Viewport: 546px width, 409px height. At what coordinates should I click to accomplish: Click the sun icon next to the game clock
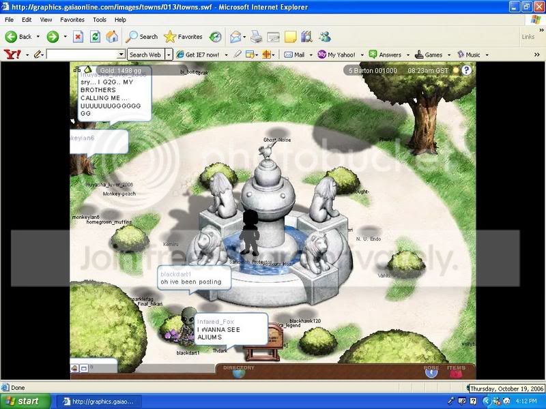click(455, 71)
